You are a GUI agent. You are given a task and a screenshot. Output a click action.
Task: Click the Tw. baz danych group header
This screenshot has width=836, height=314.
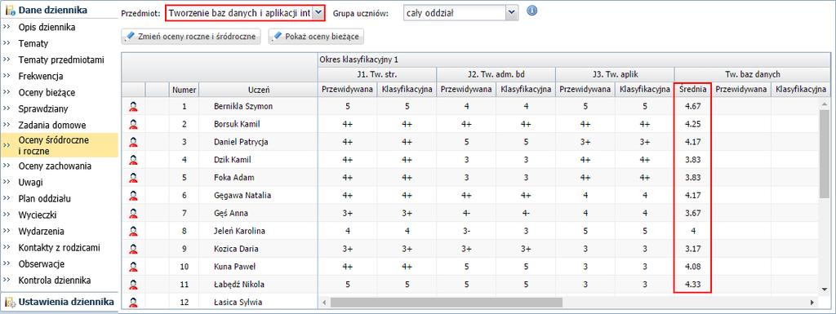coord(752,74)
